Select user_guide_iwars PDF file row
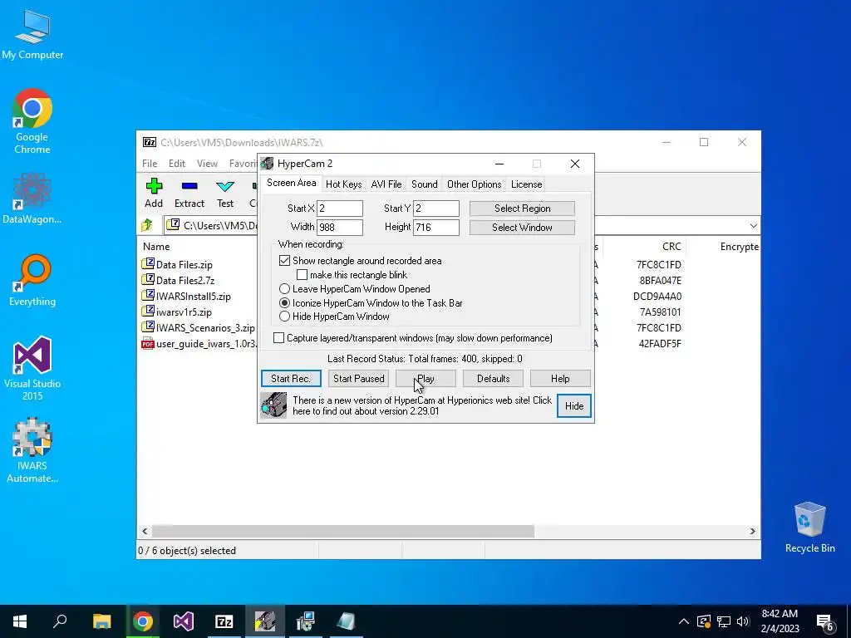Screen dimensions: 851x638 (199, 343)
